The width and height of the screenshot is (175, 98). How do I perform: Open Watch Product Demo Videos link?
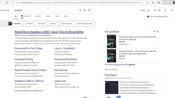click(30, 70)
